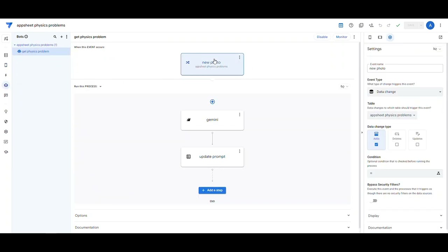Check the Adds data change type
Viewport: 448px width, 252px height.
[376, 145]
